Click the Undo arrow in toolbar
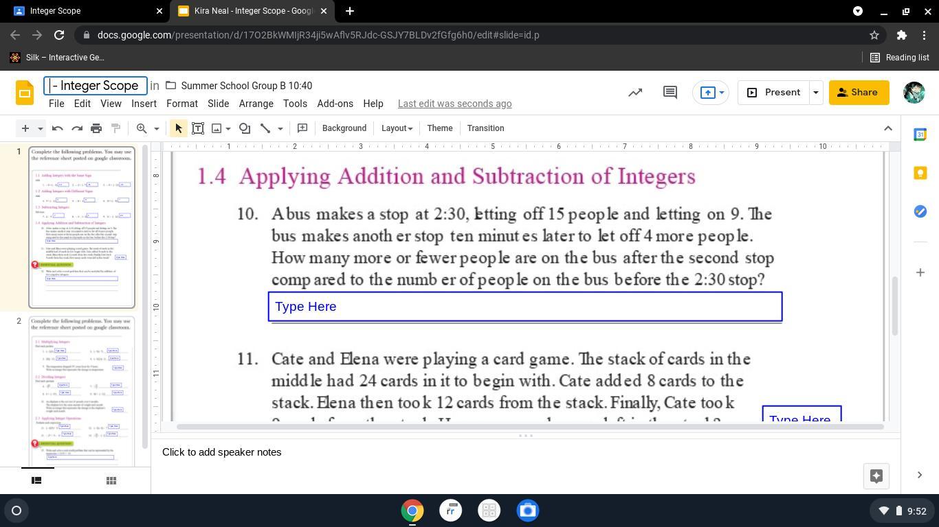Viewport: 939px width, 527px height. pyautogui.click(x=58, y=128)
